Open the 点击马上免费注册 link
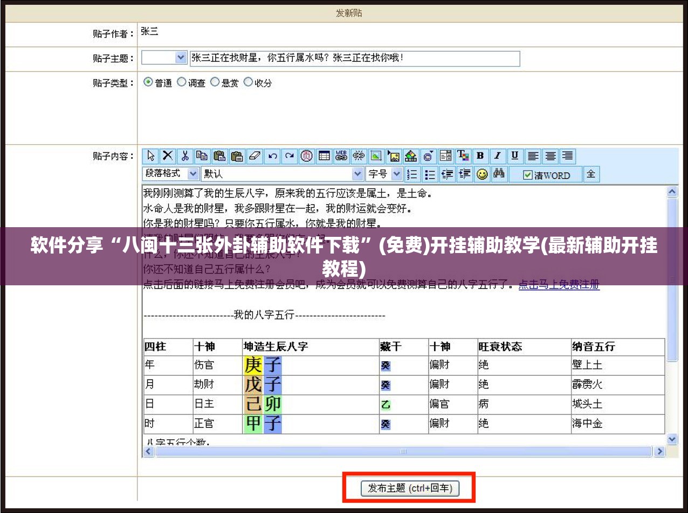Image resolution: width=688 pixels, height=513 pixels. point(559,284)
